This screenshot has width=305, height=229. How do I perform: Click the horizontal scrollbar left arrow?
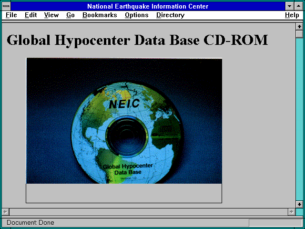point(5,212)
